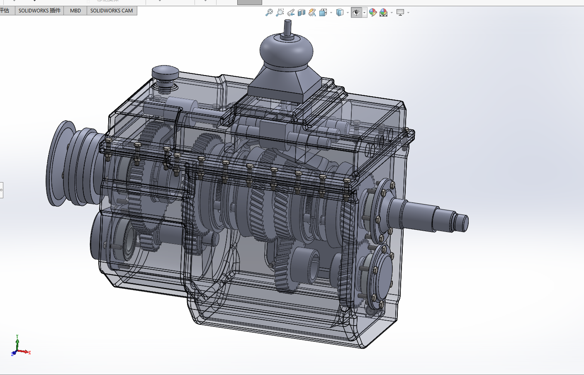
Task: Click the Previous View icon
Action: pos(291,12)
